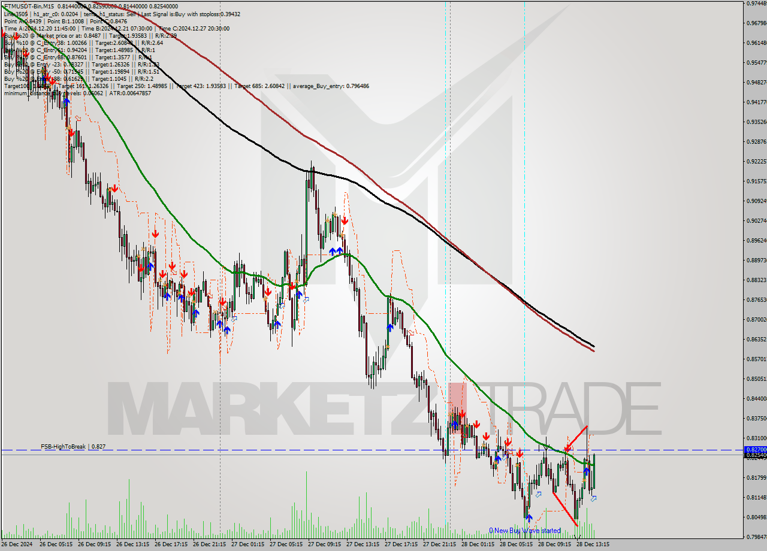This screenshot has width=767, height=551.
Task: Click the '26 Dec 09:15' time axis label
Action: [x=94, y=544]
